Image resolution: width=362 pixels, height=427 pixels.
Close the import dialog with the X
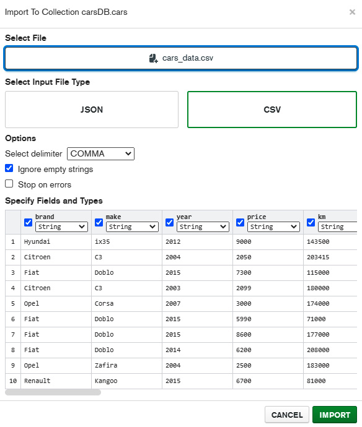[x=352, y=12]
